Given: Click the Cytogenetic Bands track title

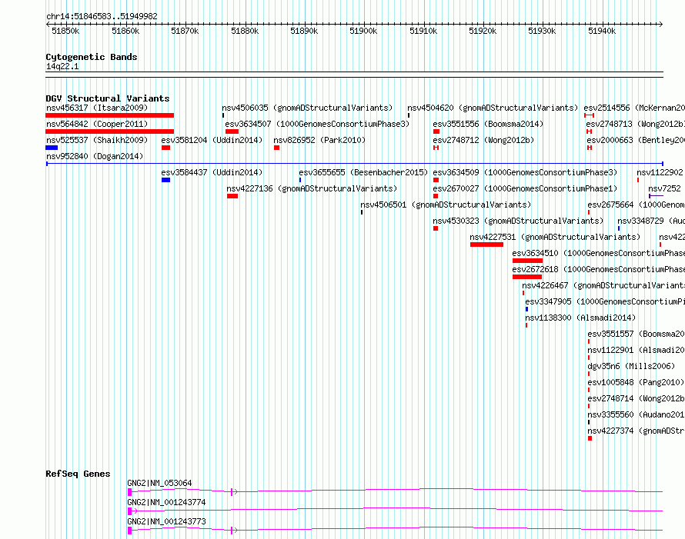Looking at the screenshot, I should tap(92, 57).
